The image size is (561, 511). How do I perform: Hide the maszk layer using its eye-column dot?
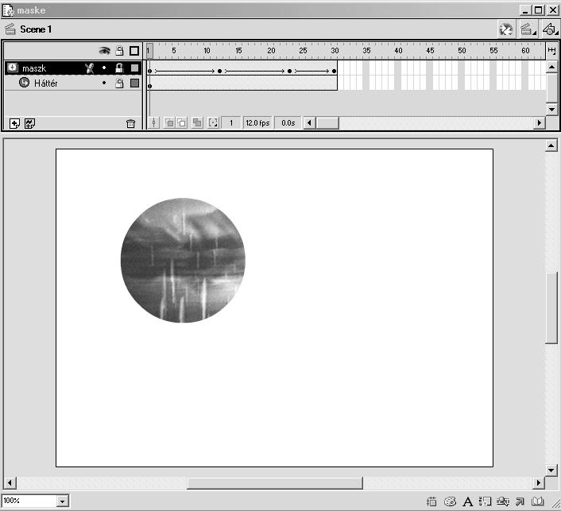104,68
